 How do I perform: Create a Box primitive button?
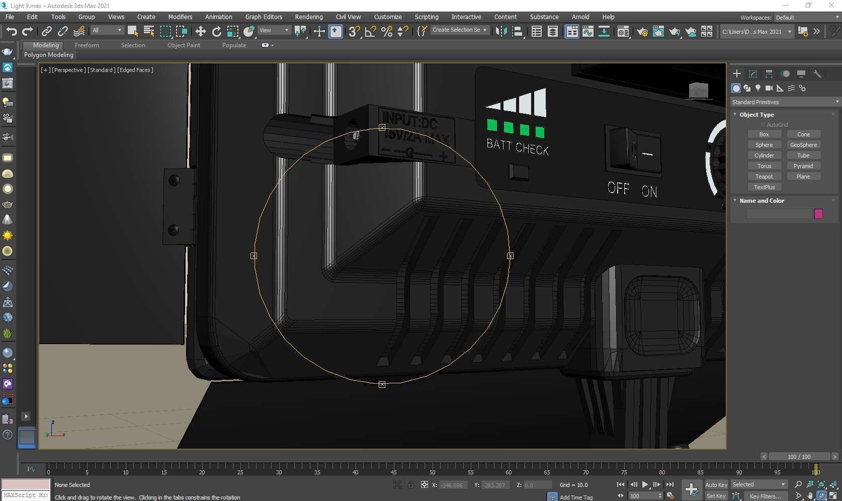tap(764, 134)
